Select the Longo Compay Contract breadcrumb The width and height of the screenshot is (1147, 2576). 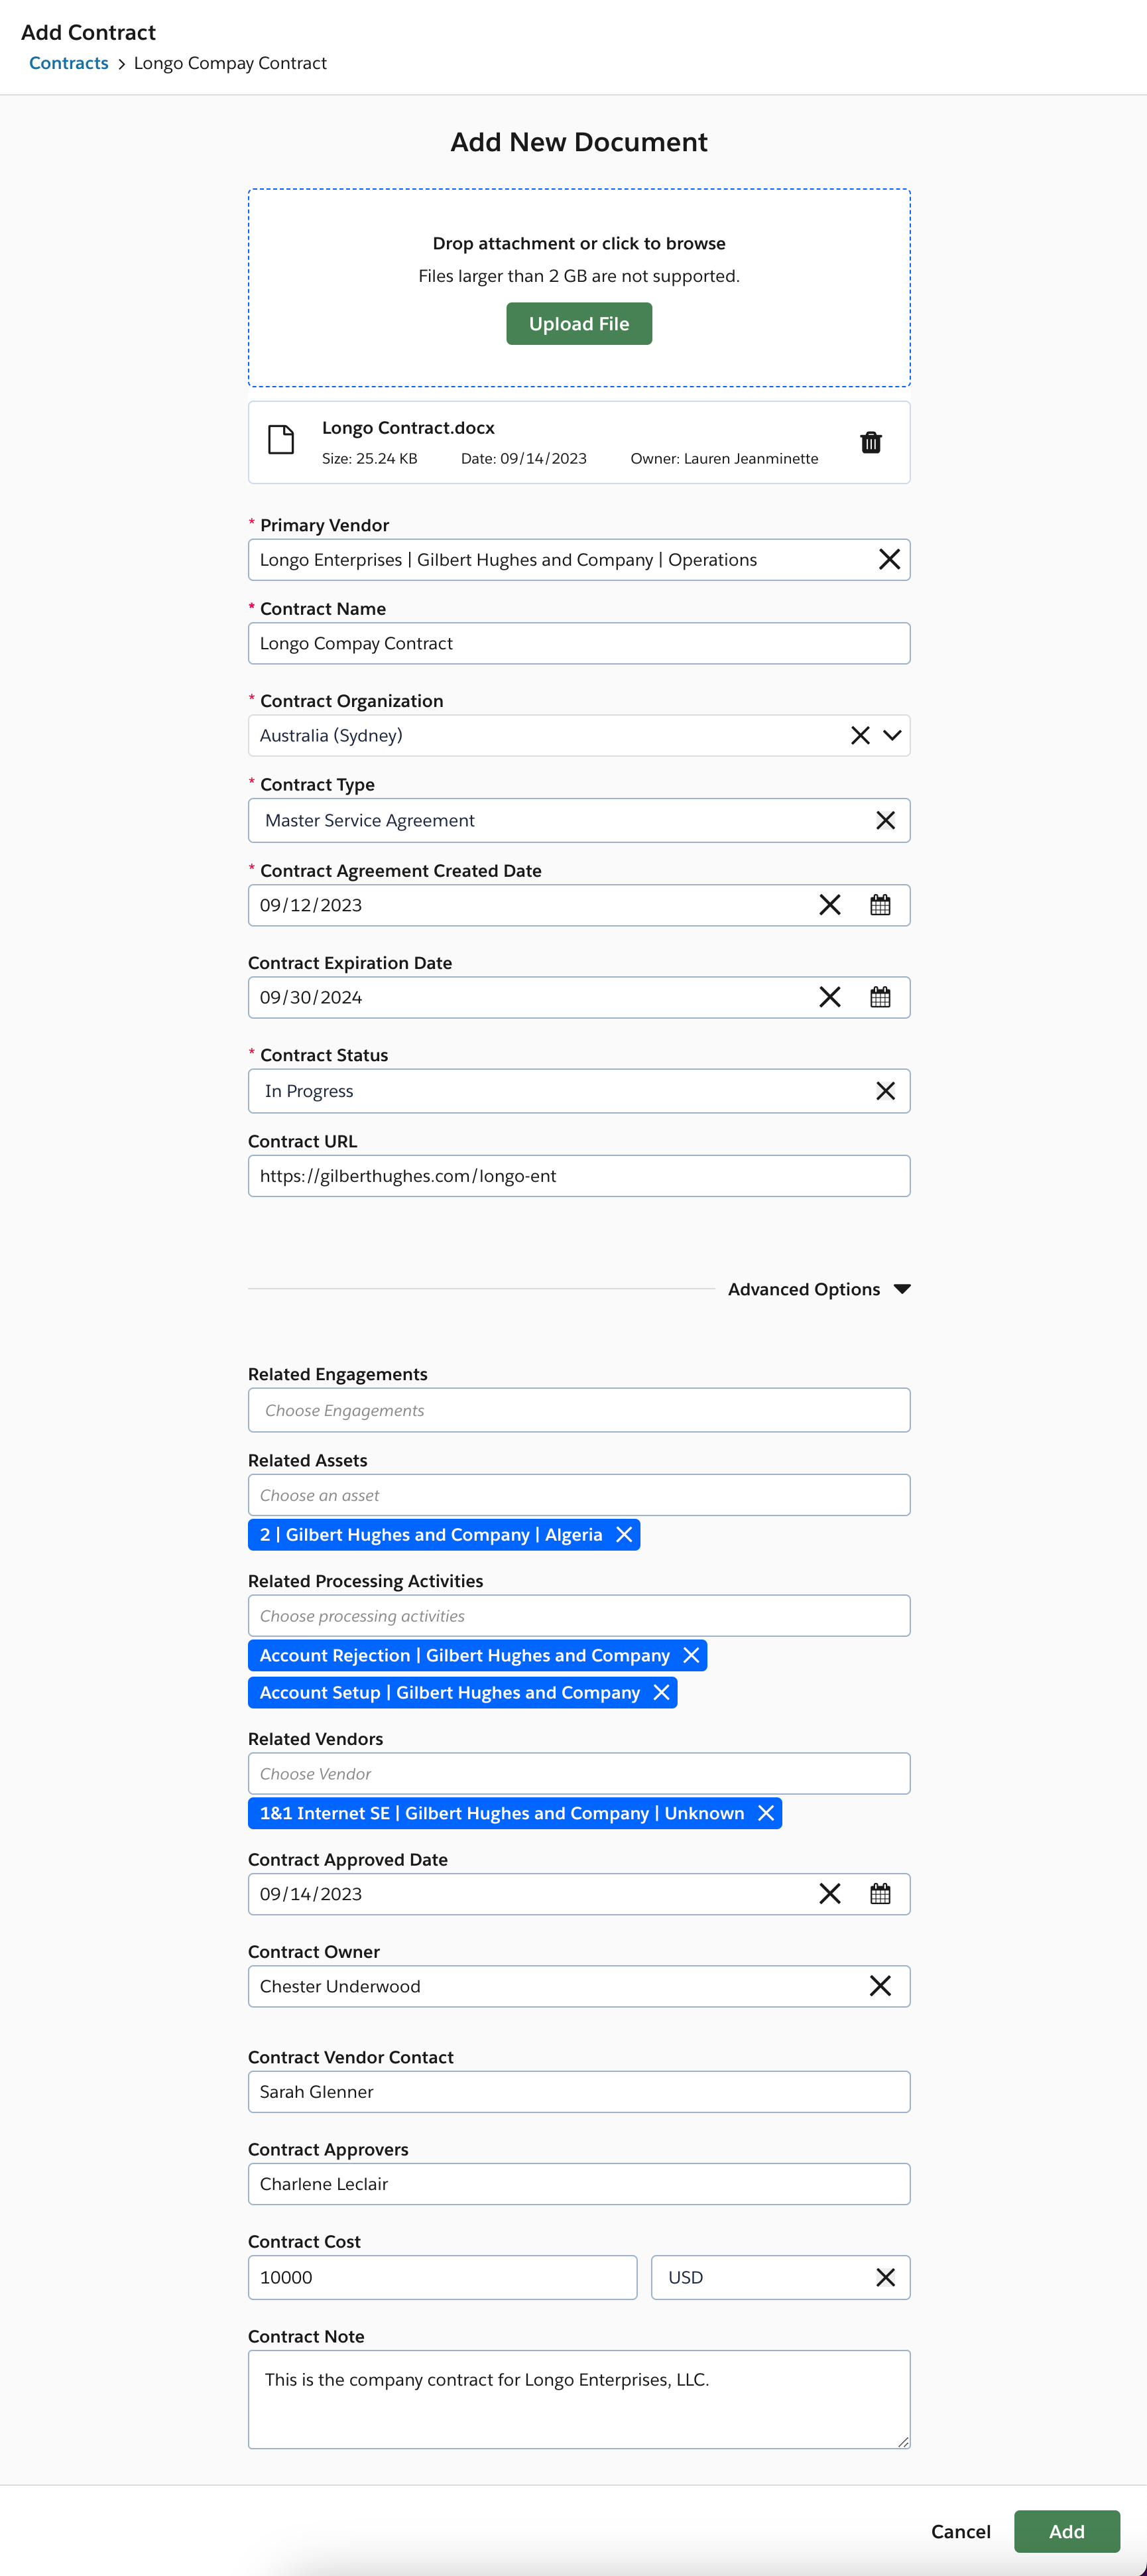coord(230,62)
